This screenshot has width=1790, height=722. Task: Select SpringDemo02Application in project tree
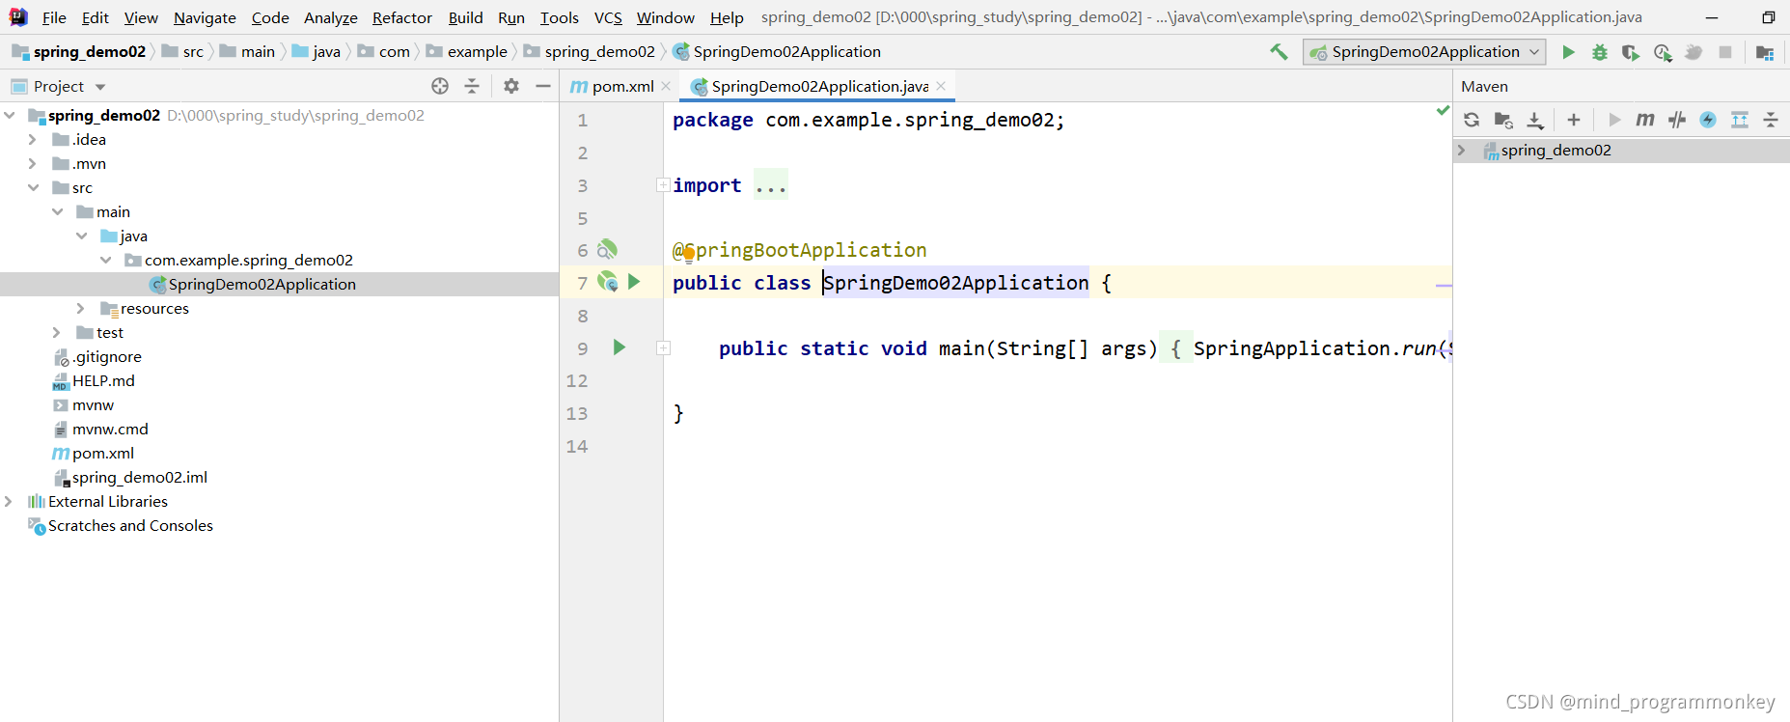[x=262, y=284]
